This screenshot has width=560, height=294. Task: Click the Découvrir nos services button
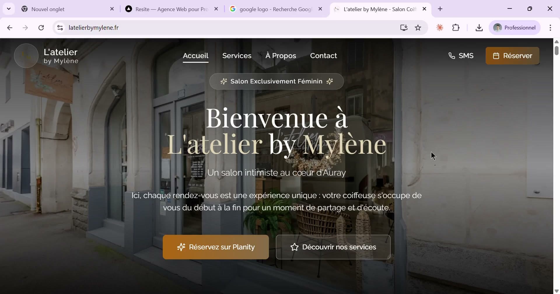(333, 247)
